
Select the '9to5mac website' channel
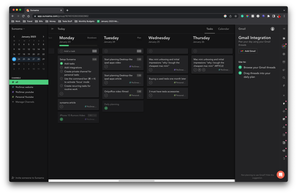point(24,87)
